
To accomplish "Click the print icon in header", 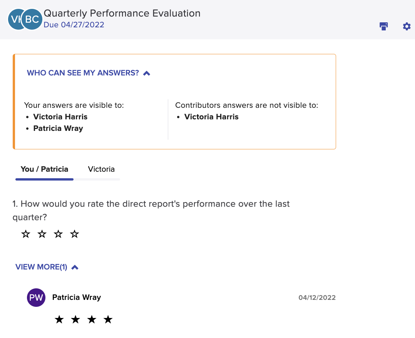I will tap(383, 26).
